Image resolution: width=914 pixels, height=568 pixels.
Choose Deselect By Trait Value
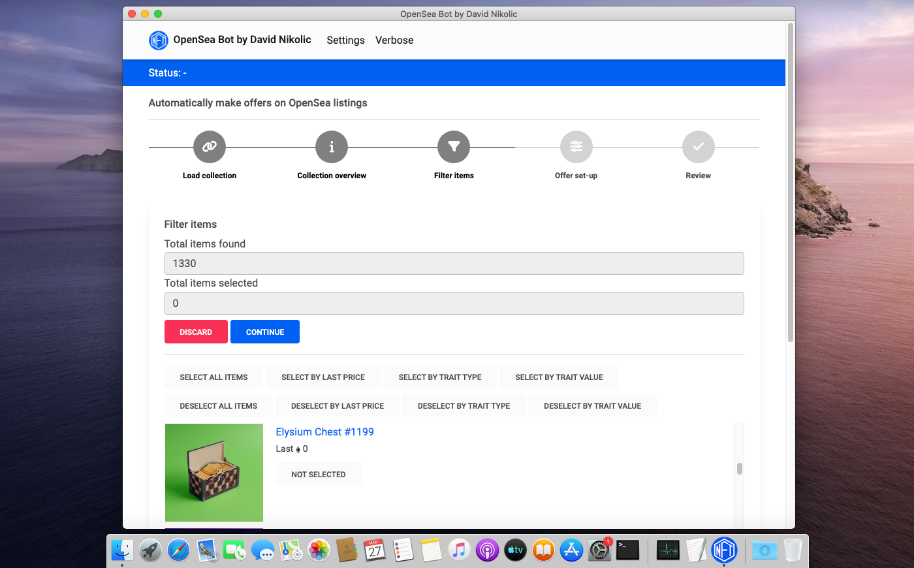point(593,406)
